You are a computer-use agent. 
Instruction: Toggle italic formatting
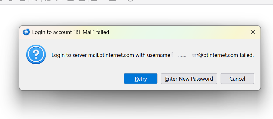(11, 1)
